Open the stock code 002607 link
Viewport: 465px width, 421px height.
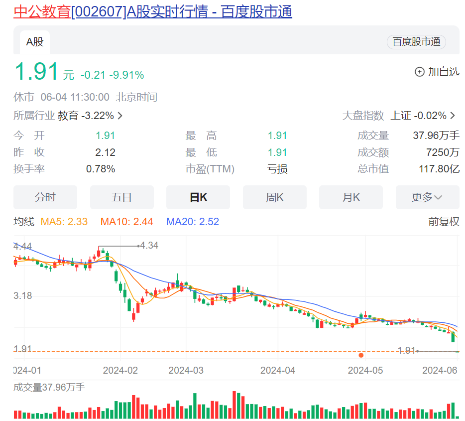100,11
